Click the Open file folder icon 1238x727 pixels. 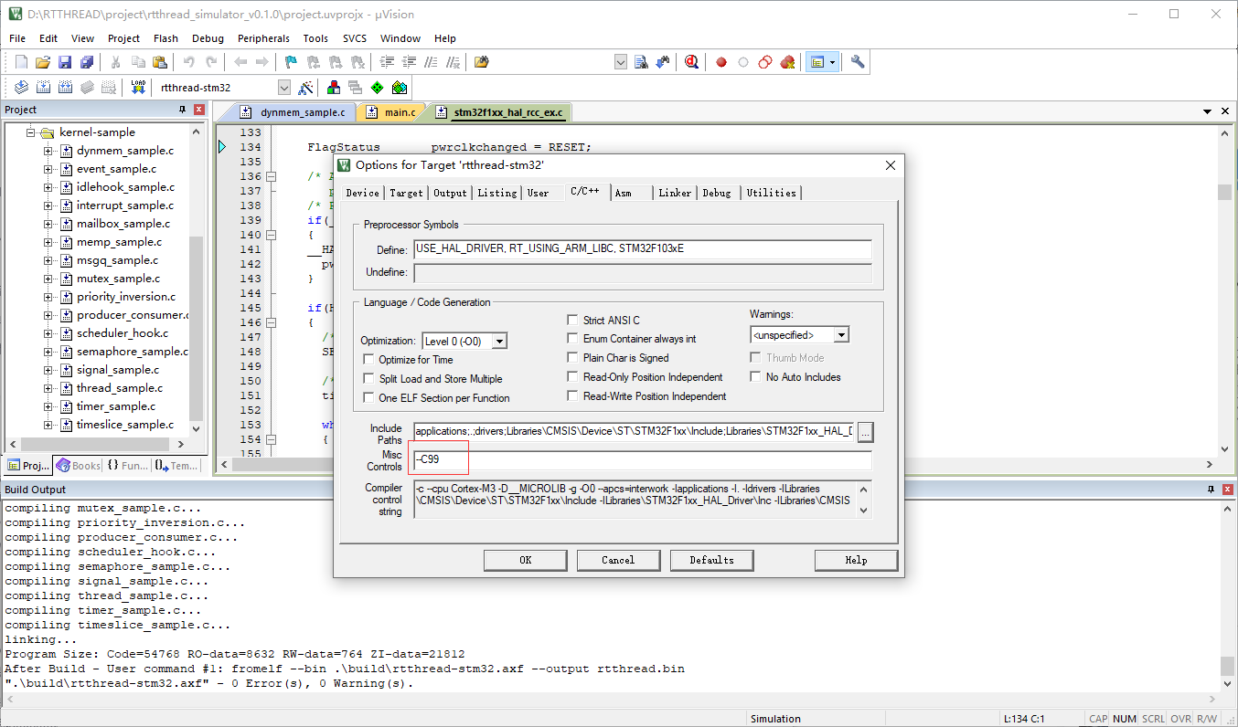click(x=42, y=62)
